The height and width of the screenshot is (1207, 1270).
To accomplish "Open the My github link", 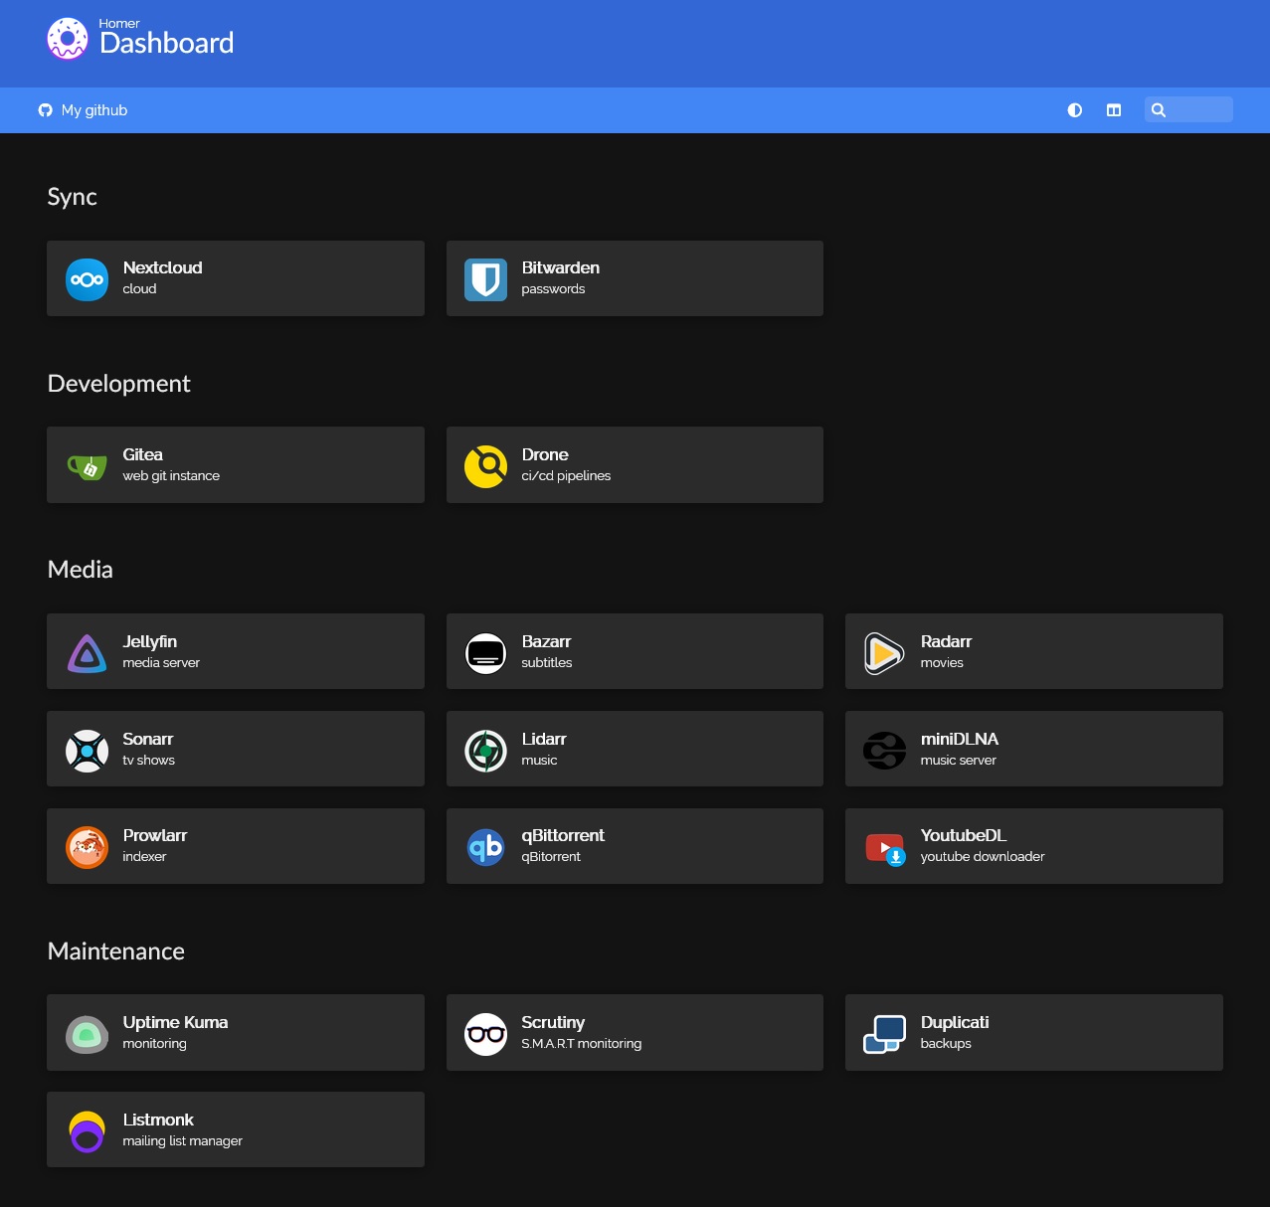I will point(84,110).
